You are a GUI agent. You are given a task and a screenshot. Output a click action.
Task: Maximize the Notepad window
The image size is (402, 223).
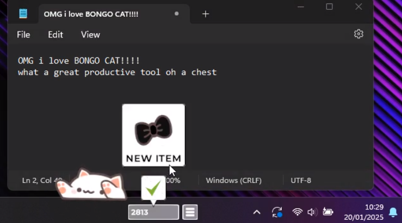329,7
